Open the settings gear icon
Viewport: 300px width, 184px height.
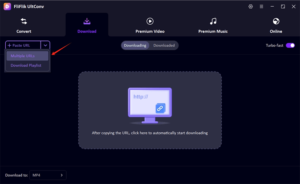point(251,6)
